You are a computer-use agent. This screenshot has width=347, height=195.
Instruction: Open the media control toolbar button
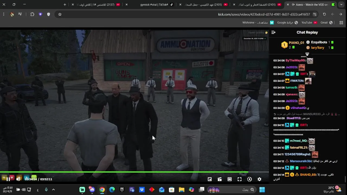tap(20, 14)
